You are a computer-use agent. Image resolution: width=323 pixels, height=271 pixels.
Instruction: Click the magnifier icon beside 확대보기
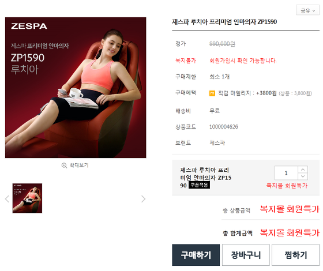click(x=64, y=165)
